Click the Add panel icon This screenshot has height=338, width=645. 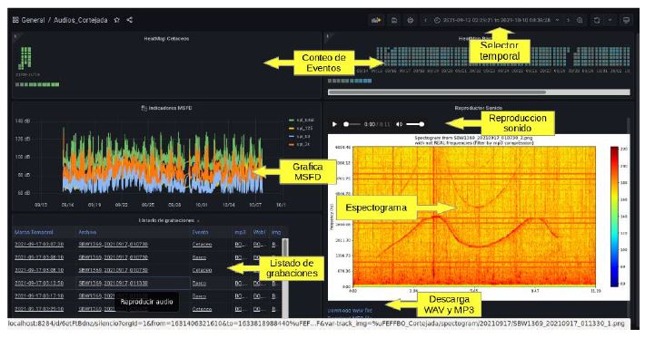pos(376,20)
